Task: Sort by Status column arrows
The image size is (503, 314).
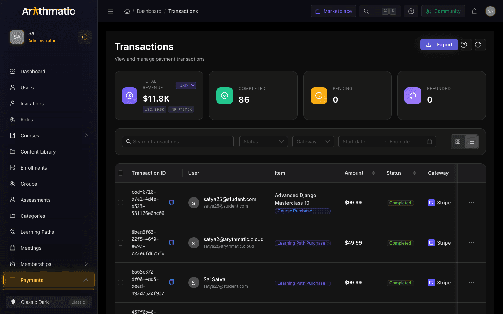Action: click(415, 173)
